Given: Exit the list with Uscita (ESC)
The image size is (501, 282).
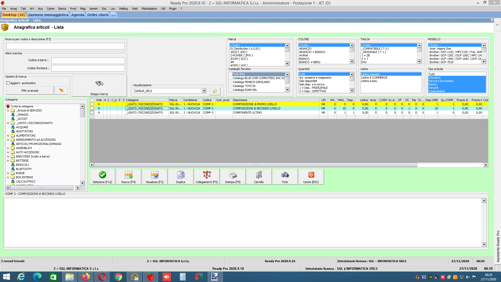Looking at the screenshot, I should pos(311,177).
